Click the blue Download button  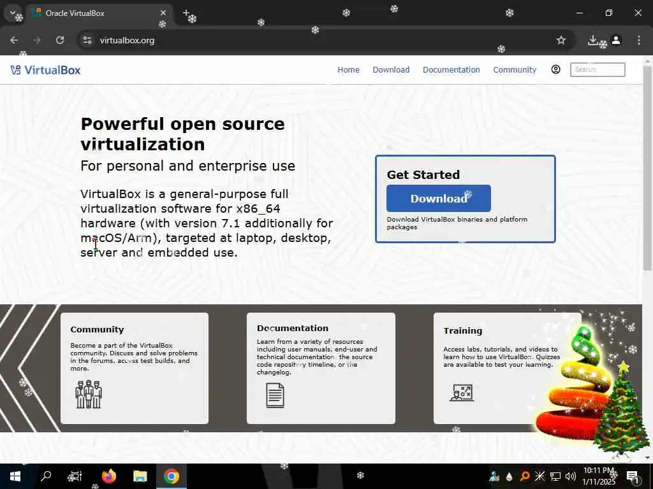point(439,199)
